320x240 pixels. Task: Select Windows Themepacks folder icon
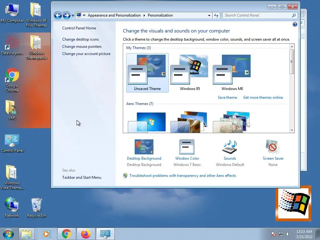coord(36,47)
